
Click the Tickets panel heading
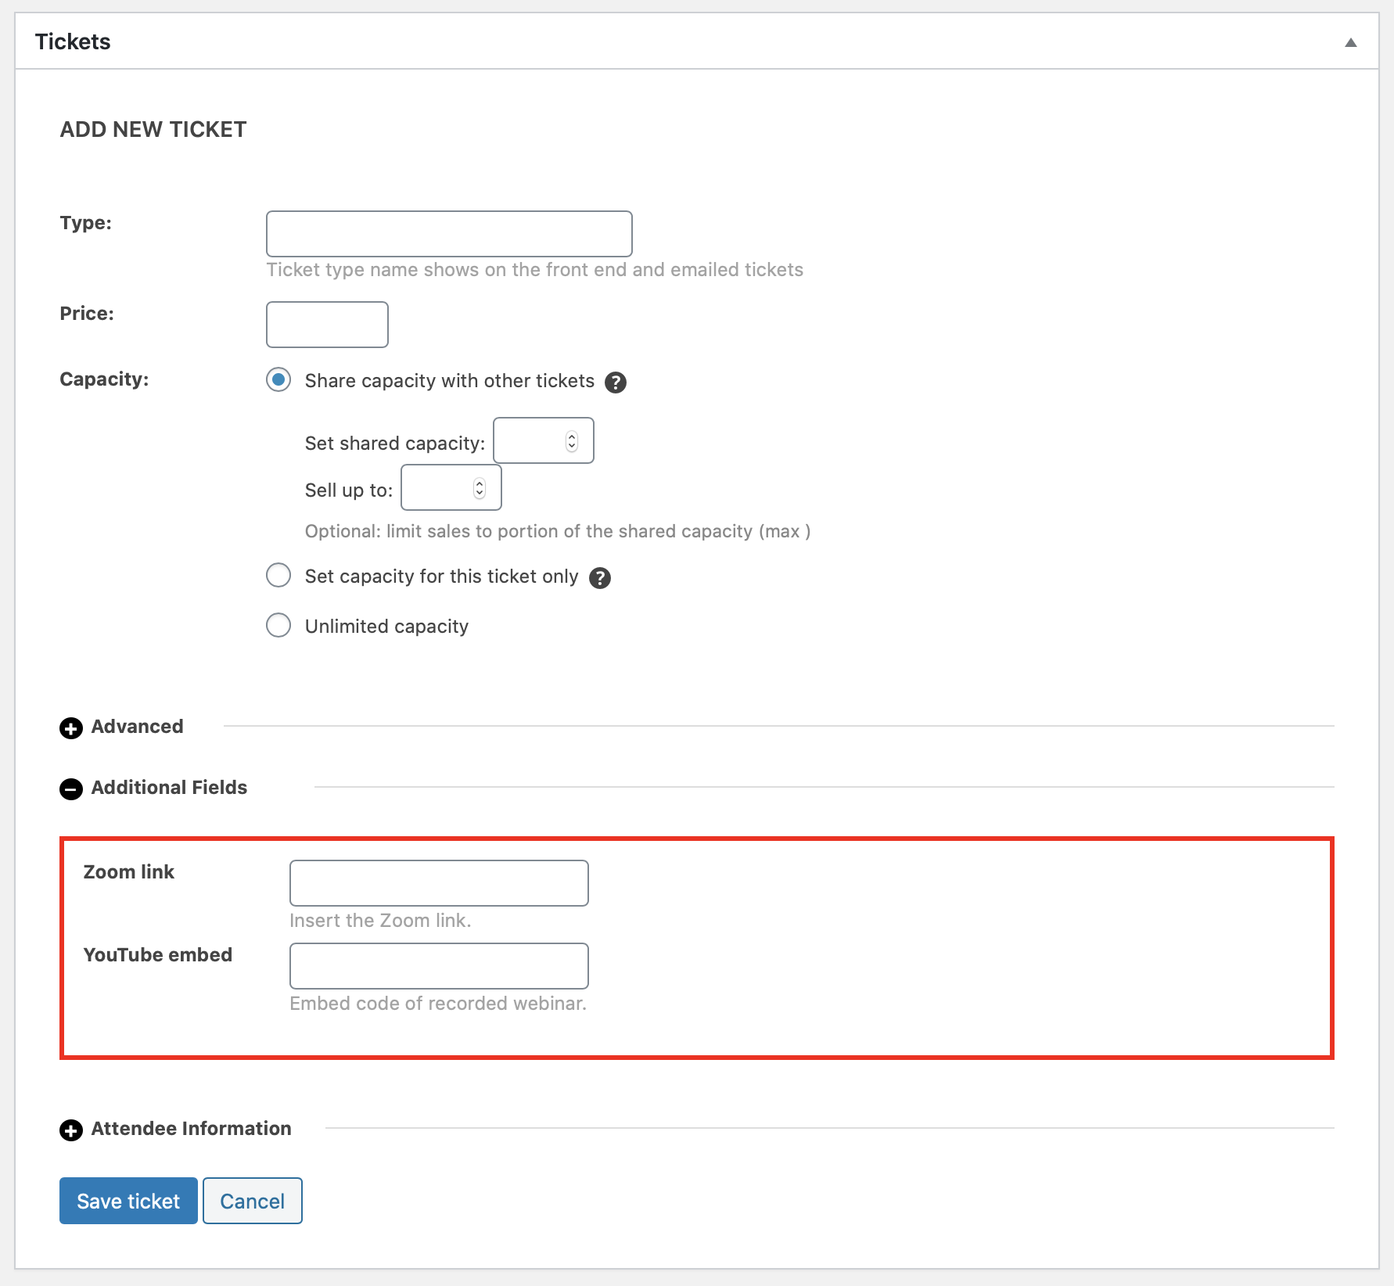73,41
